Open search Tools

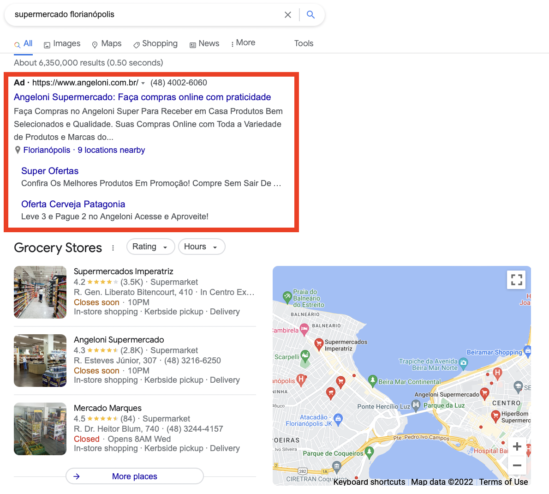point(304,43)
